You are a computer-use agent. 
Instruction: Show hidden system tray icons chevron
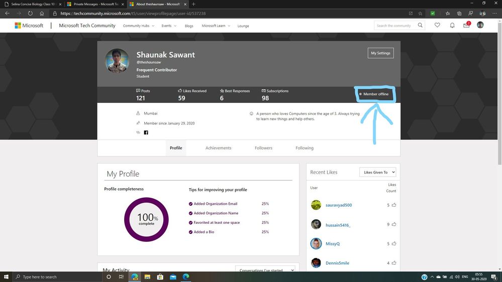pos(432,277)
